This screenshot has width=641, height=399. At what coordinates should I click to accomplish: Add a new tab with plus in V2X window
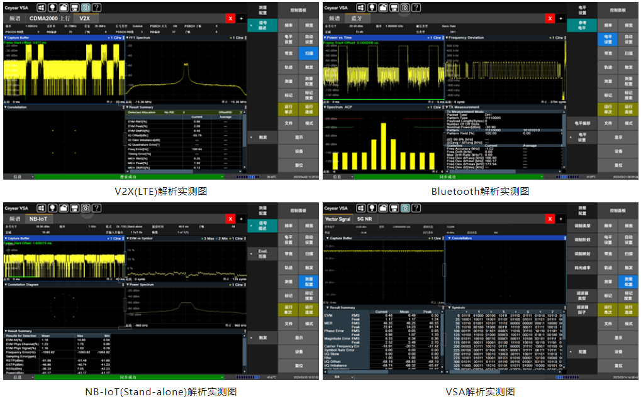click(241, 18)
